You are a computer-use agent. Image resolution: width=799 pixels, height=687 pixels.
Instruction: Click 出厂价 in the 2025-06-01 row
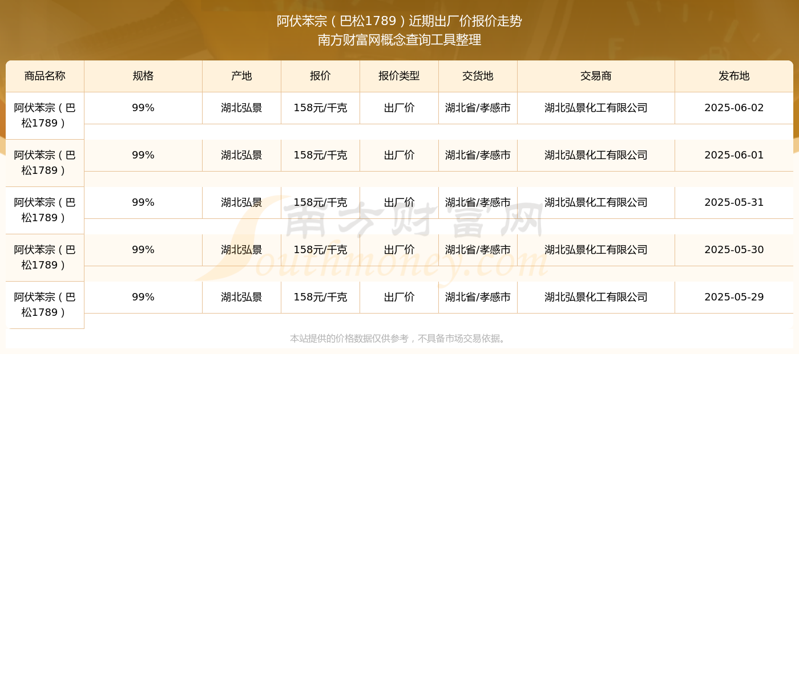[x=399, y=155]
